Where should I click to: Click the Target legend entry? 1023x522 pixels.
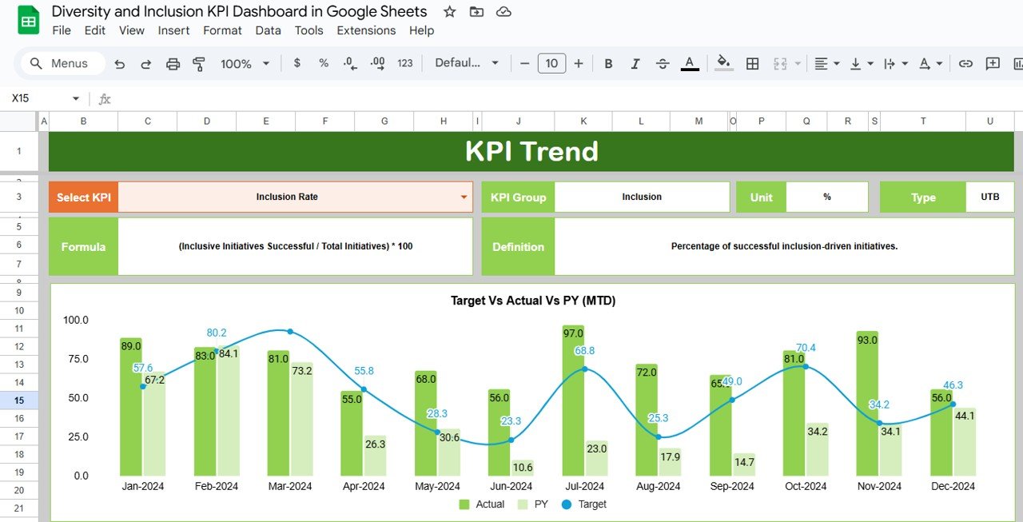(x=583, y=504)
